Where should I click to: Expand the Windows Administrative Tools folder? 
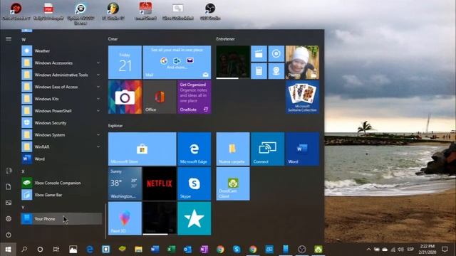click(61, 75)
